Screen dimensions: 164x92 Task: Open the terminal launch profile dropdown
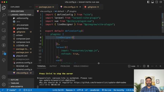[141, 66]
